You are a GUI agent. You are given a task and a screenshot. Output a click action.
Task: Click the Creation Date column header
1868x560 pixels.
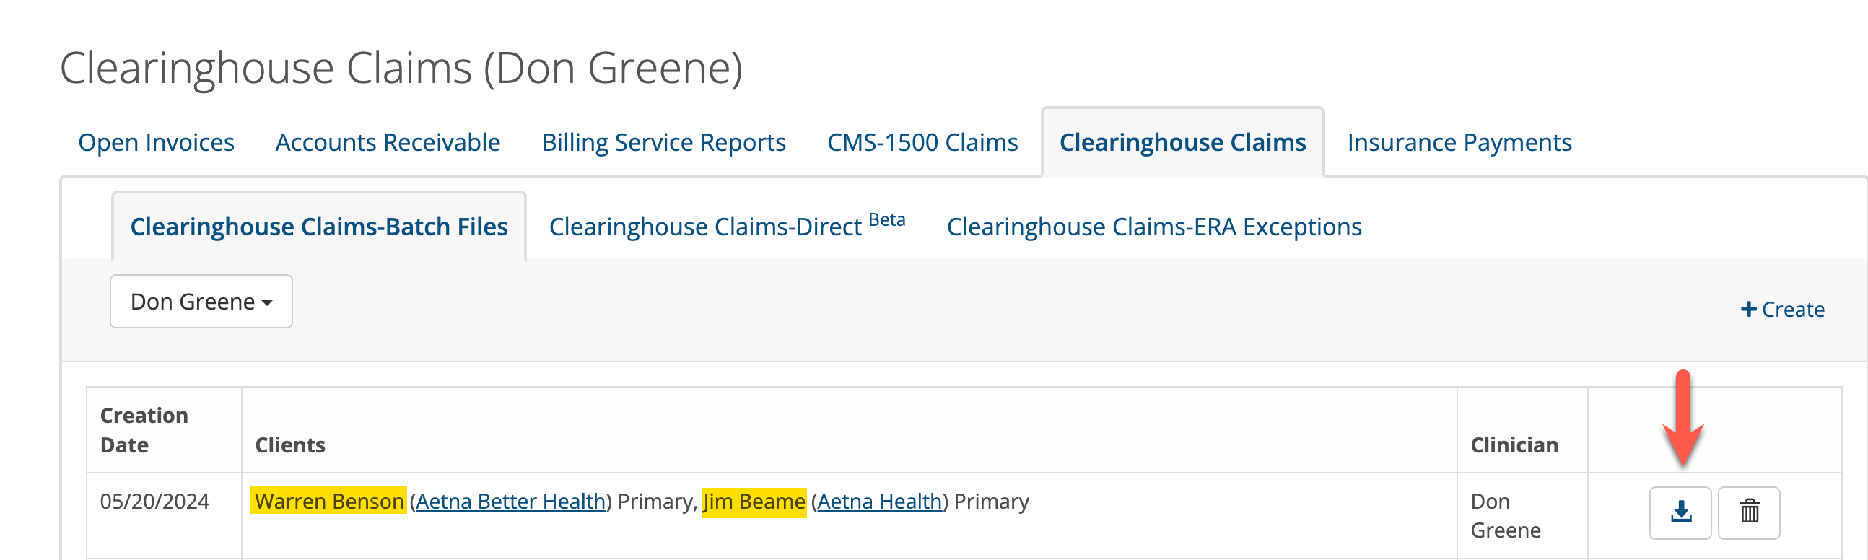144,429
